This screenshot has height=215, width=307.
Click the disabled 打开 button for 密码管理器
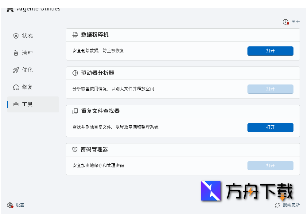coord(270,166)
